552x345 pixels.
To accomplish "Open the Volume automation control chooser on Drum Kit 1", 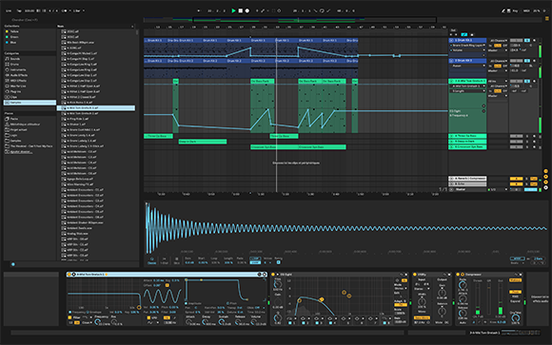I will tap(468, 50).
